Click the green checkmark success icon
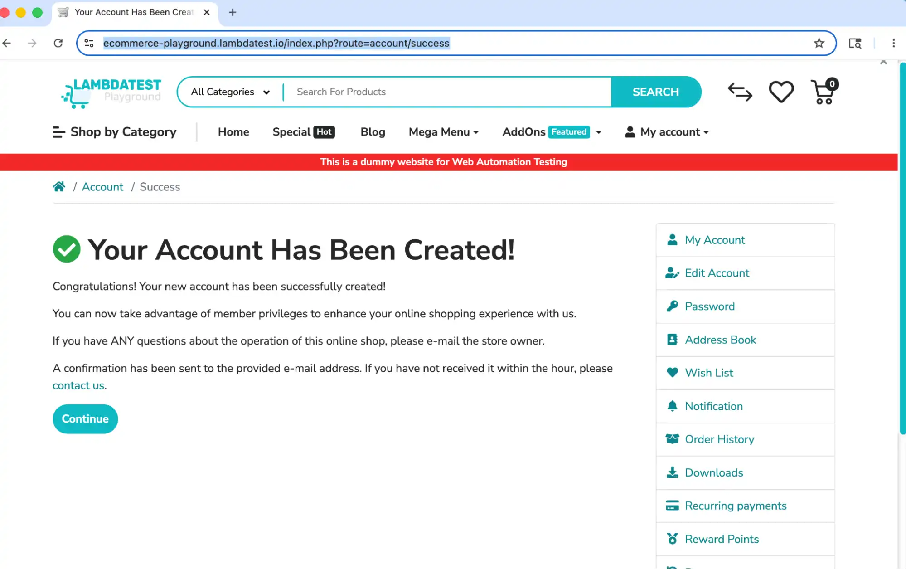This screenshot has width=906, height=569. click(x=67, y=249)
